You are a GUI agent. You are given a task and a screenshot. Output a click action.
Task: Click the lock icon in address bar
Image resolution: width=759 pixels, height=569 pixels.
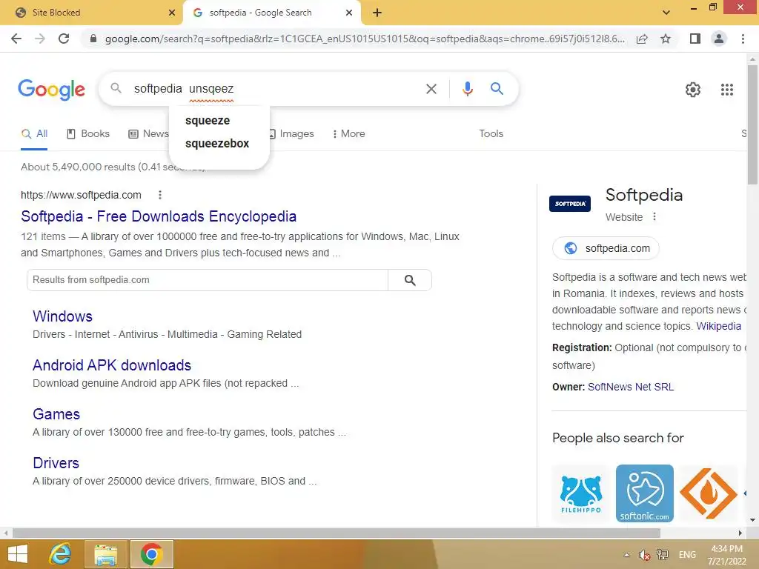tap(93, 39)
